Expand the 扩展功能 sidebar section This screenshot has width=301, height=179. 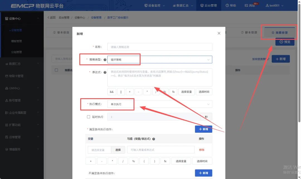(22, 125)
